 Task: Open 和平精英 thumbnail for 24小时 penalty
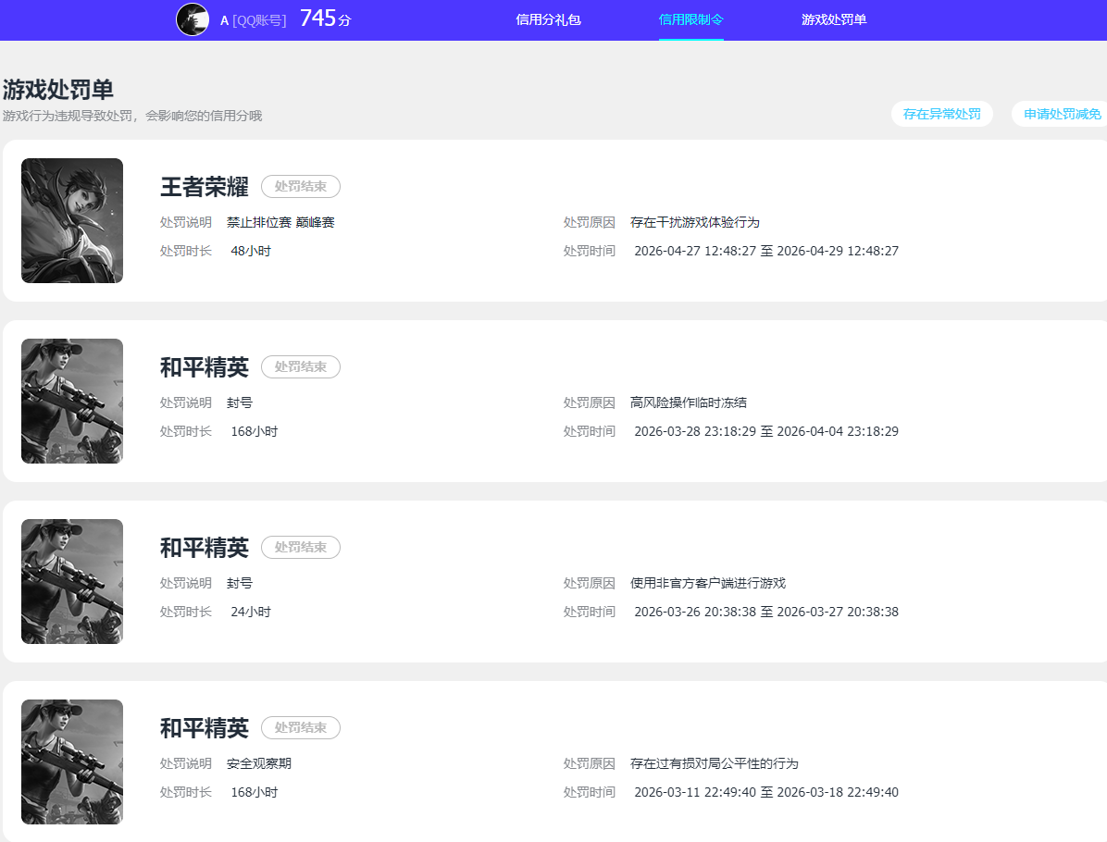pos(72,582)
